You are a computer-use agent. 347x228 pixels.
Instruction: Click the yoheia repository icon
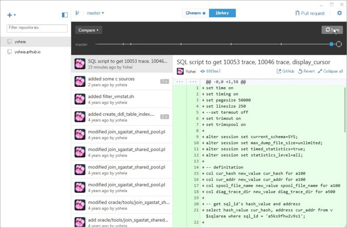click(x=10, y=42)
